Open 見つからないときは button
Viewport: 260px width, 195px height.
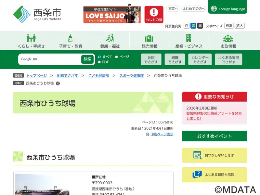point(214,155)
